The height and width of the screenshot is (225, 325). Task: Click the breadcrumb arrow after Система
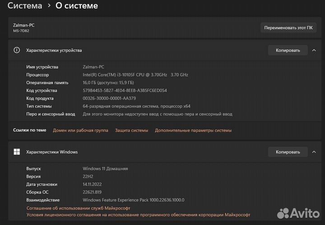click(x=49, y=6)
